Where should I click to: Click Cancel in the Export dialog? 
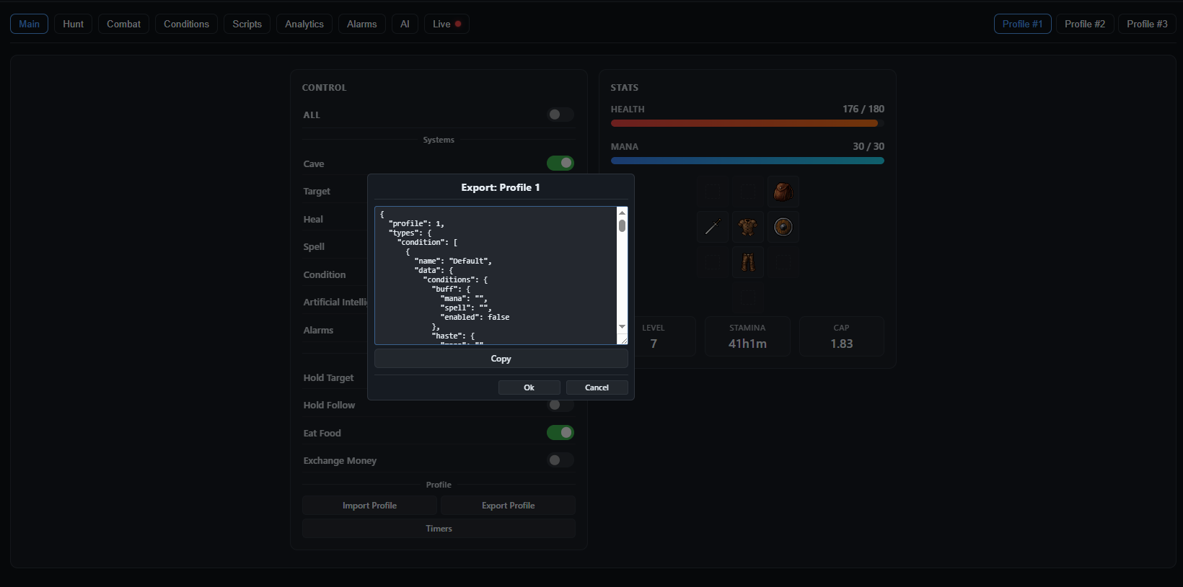click(x=597, y=387)
